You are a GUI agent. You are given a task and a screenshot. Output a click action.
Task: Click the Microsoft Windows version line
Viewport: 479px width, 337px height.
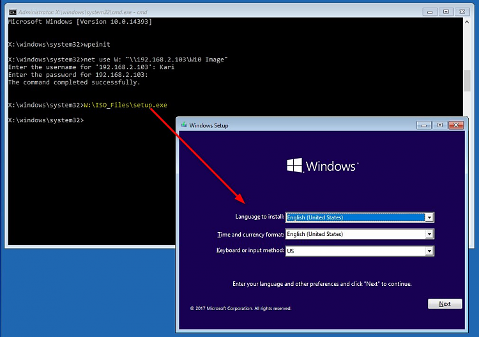pyautogui.click(x=80, y=22)
